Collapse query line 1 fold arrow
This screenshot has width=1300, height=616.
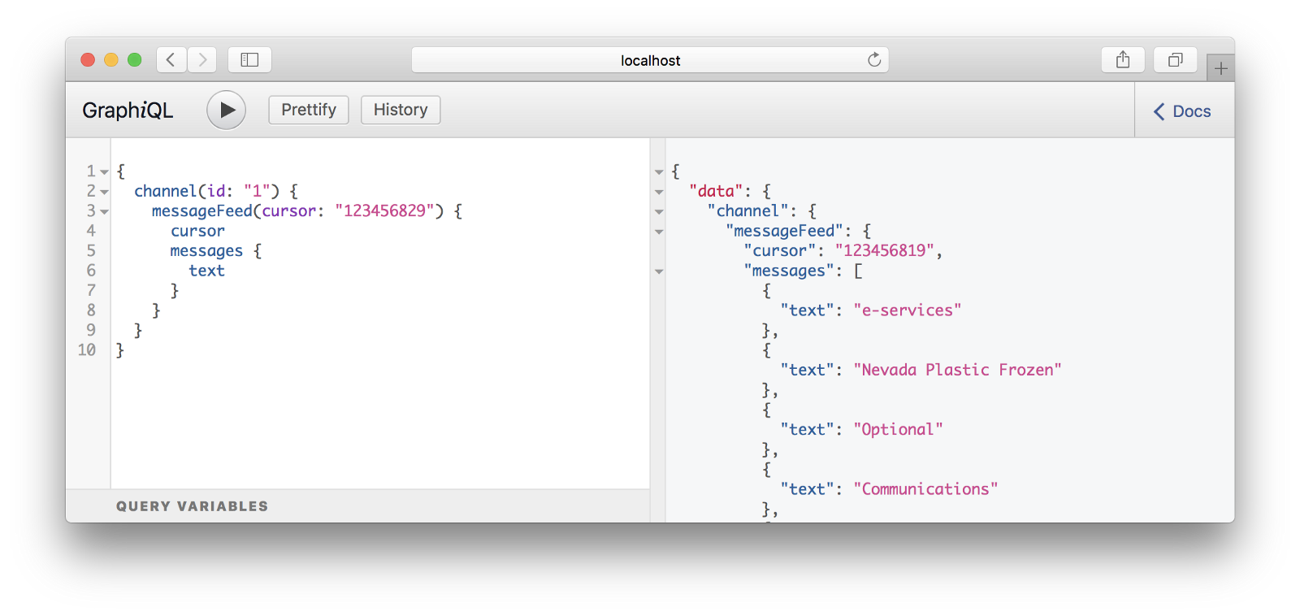pyautogui.click(x=105, y=171)
